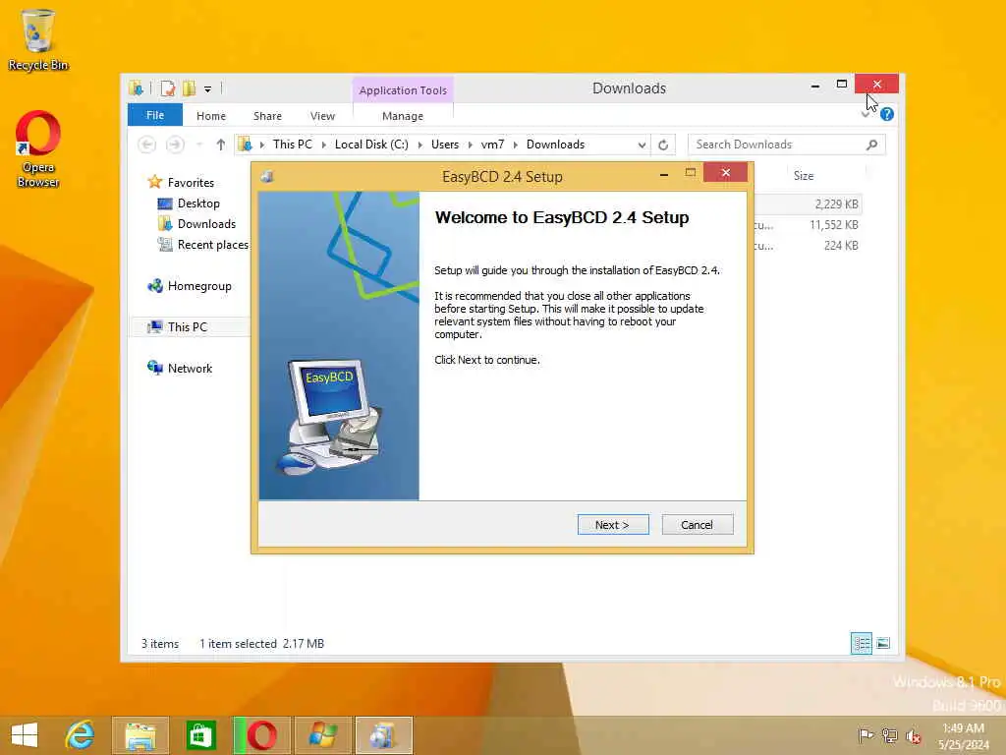1006x755 pixels.
Task: Expand the address bar history dropdown
Action: pyautogui.click(x=642, y=145)
